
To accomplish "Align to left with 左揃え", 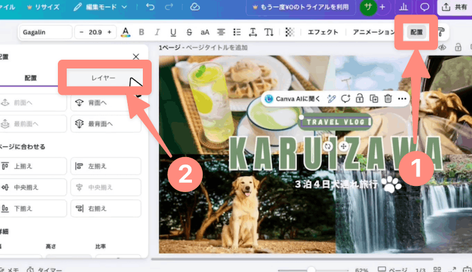I will click(106, 166).
